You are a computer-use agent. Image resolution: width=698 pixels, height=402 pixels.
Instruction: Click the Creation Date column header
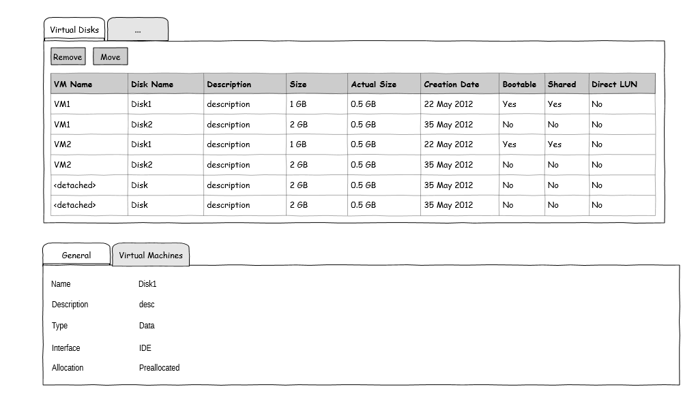(451, 84)
